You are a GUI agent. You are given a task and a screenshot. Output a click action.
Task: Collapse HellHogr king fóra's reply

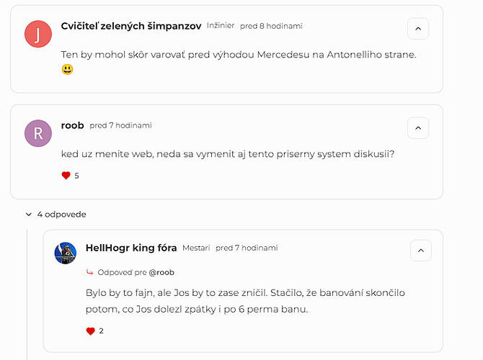pos(421,251)
